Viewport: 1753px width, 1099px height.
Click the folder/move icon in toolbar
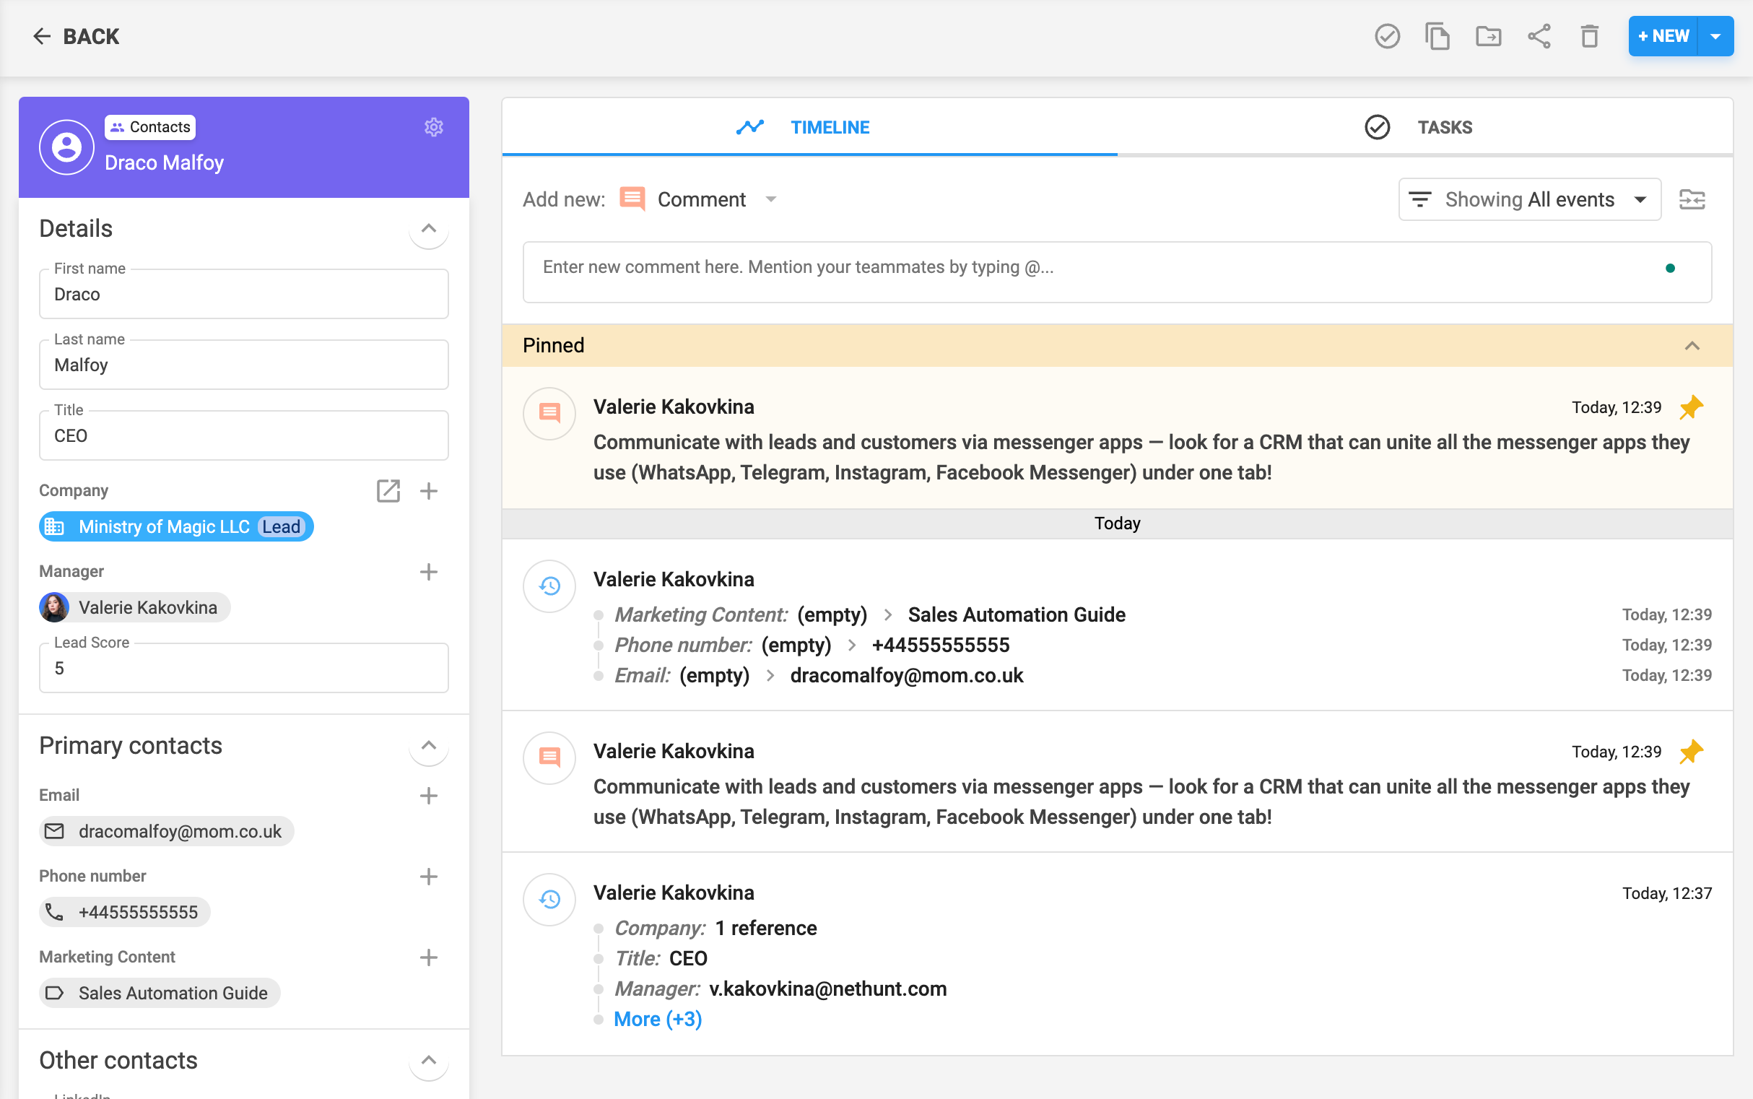coord(1489,35)
